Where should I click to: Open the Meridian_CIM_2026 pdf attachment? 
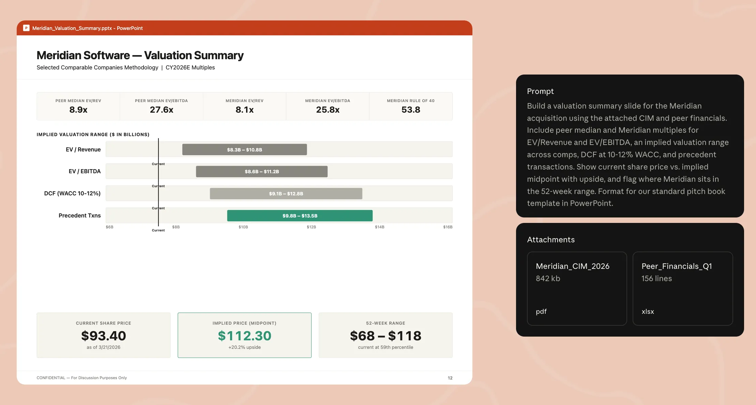point(577,289)
